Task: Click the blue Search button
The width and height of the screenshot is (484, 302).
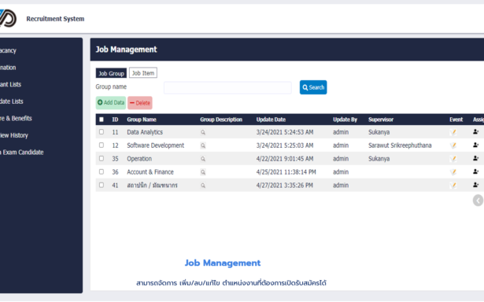Action: point(313,87)
